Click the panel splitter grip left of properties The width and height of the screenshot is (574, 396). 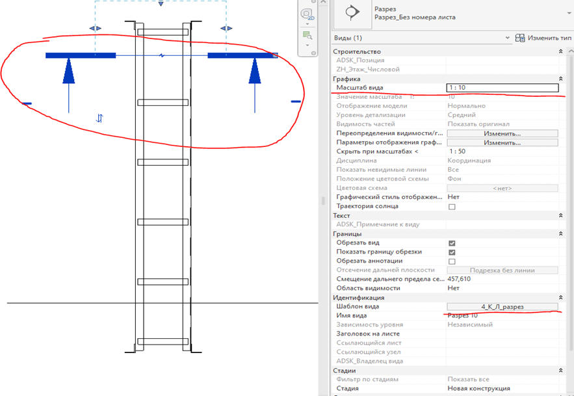pos(323,200)
